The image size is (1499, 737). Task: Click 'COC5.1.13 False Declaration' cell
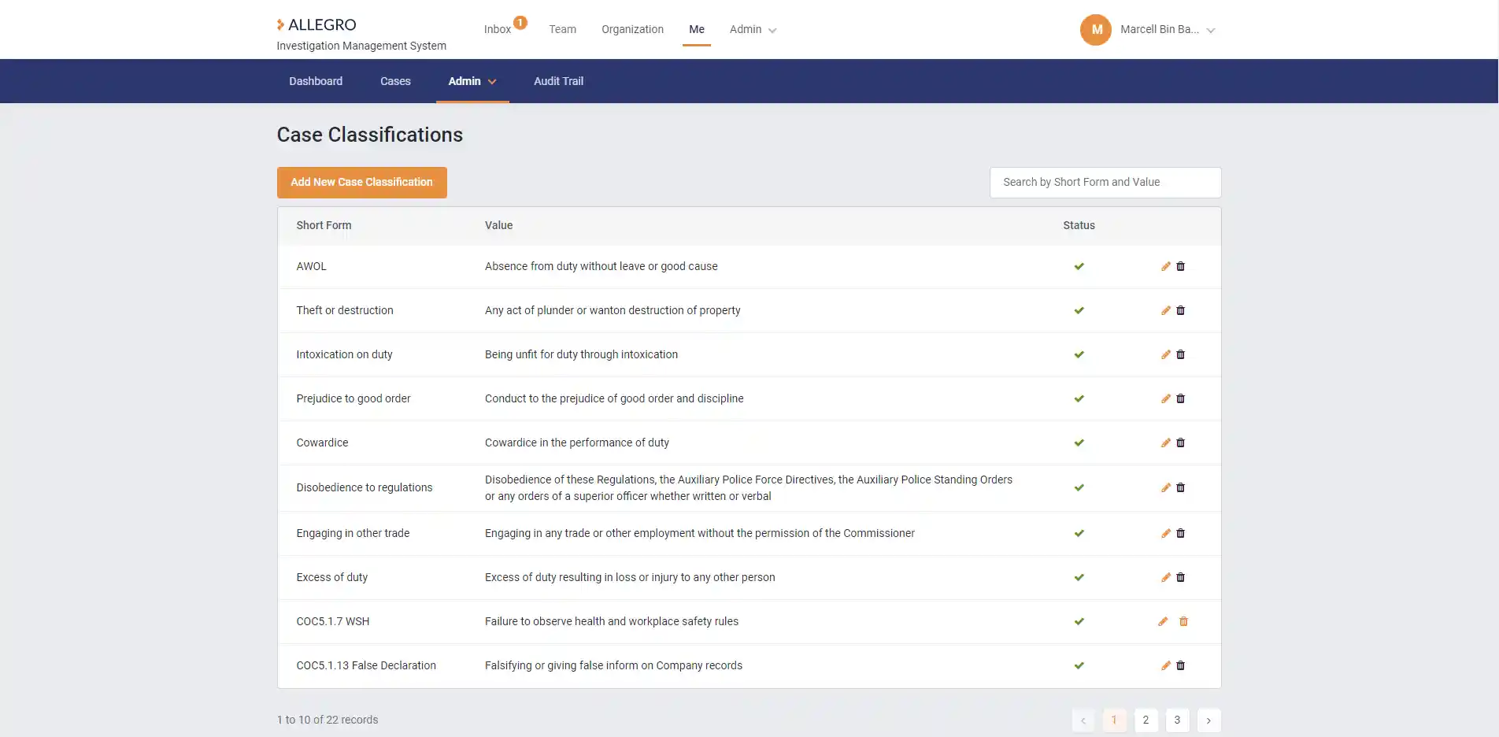[366, 665]
